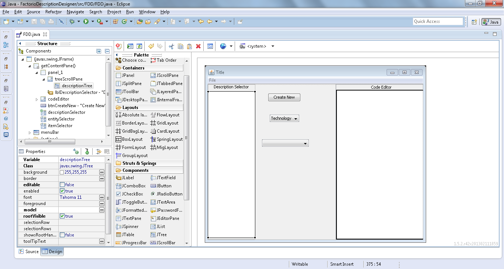This screenshot has height=269, width=504.
Task: Select JToggleButton palette entry
Action: [131, 202]
